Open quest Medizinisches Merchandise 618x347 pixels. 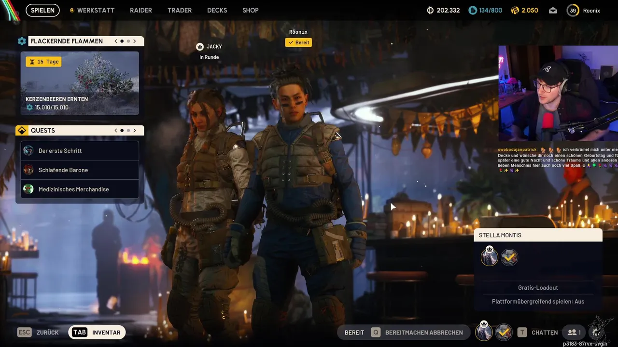(80, 189)
